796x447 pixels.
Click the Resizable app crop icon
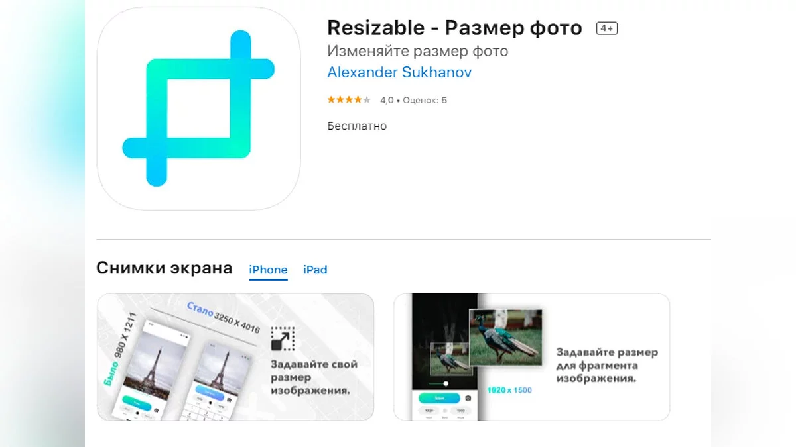click(198, 109)
